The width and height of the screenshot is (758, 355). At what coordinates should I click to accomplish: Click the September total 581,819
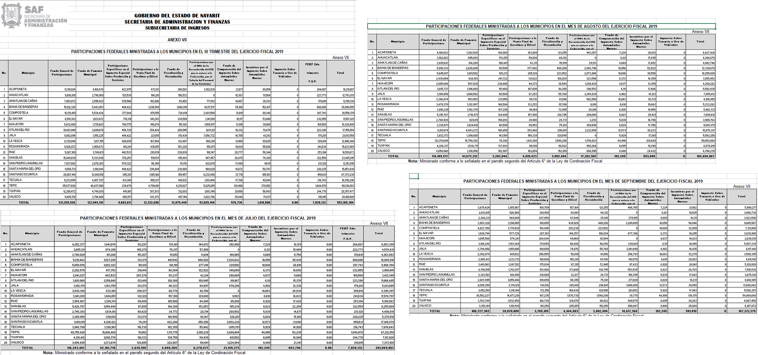tap(683, 311)
